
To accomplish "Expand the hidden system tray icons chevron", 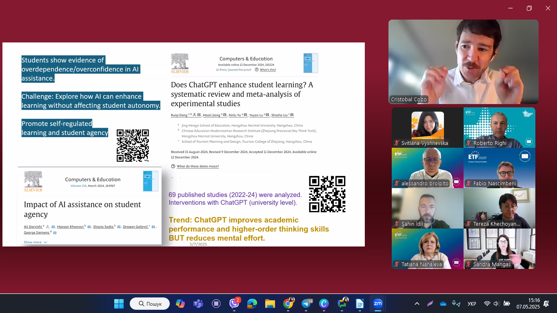I will pyautogui.click(x=417, y=304).
